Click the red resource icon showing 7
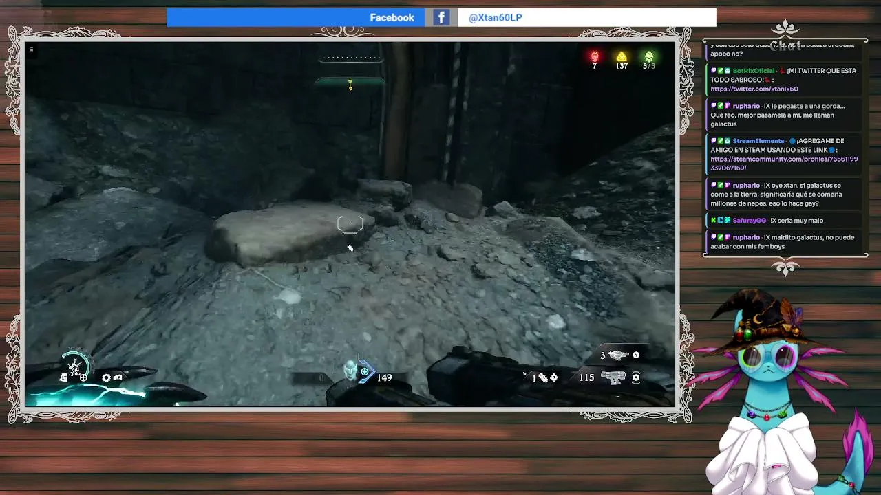881x495 pixels. pyautogui.click(x=595, y=56)
